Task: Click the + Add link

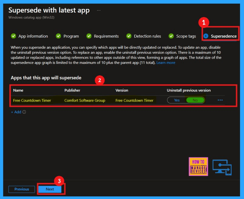Action: tap(16, 112)
